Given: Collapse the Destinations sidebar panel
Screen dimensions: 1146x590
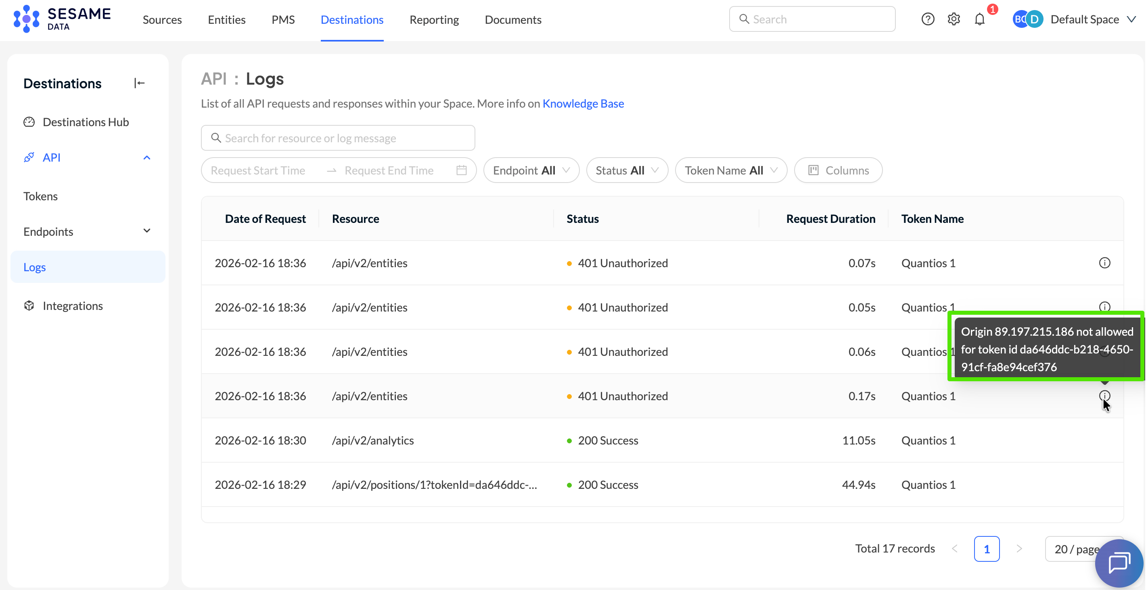Looking at the screenshot, I should 139,83.
